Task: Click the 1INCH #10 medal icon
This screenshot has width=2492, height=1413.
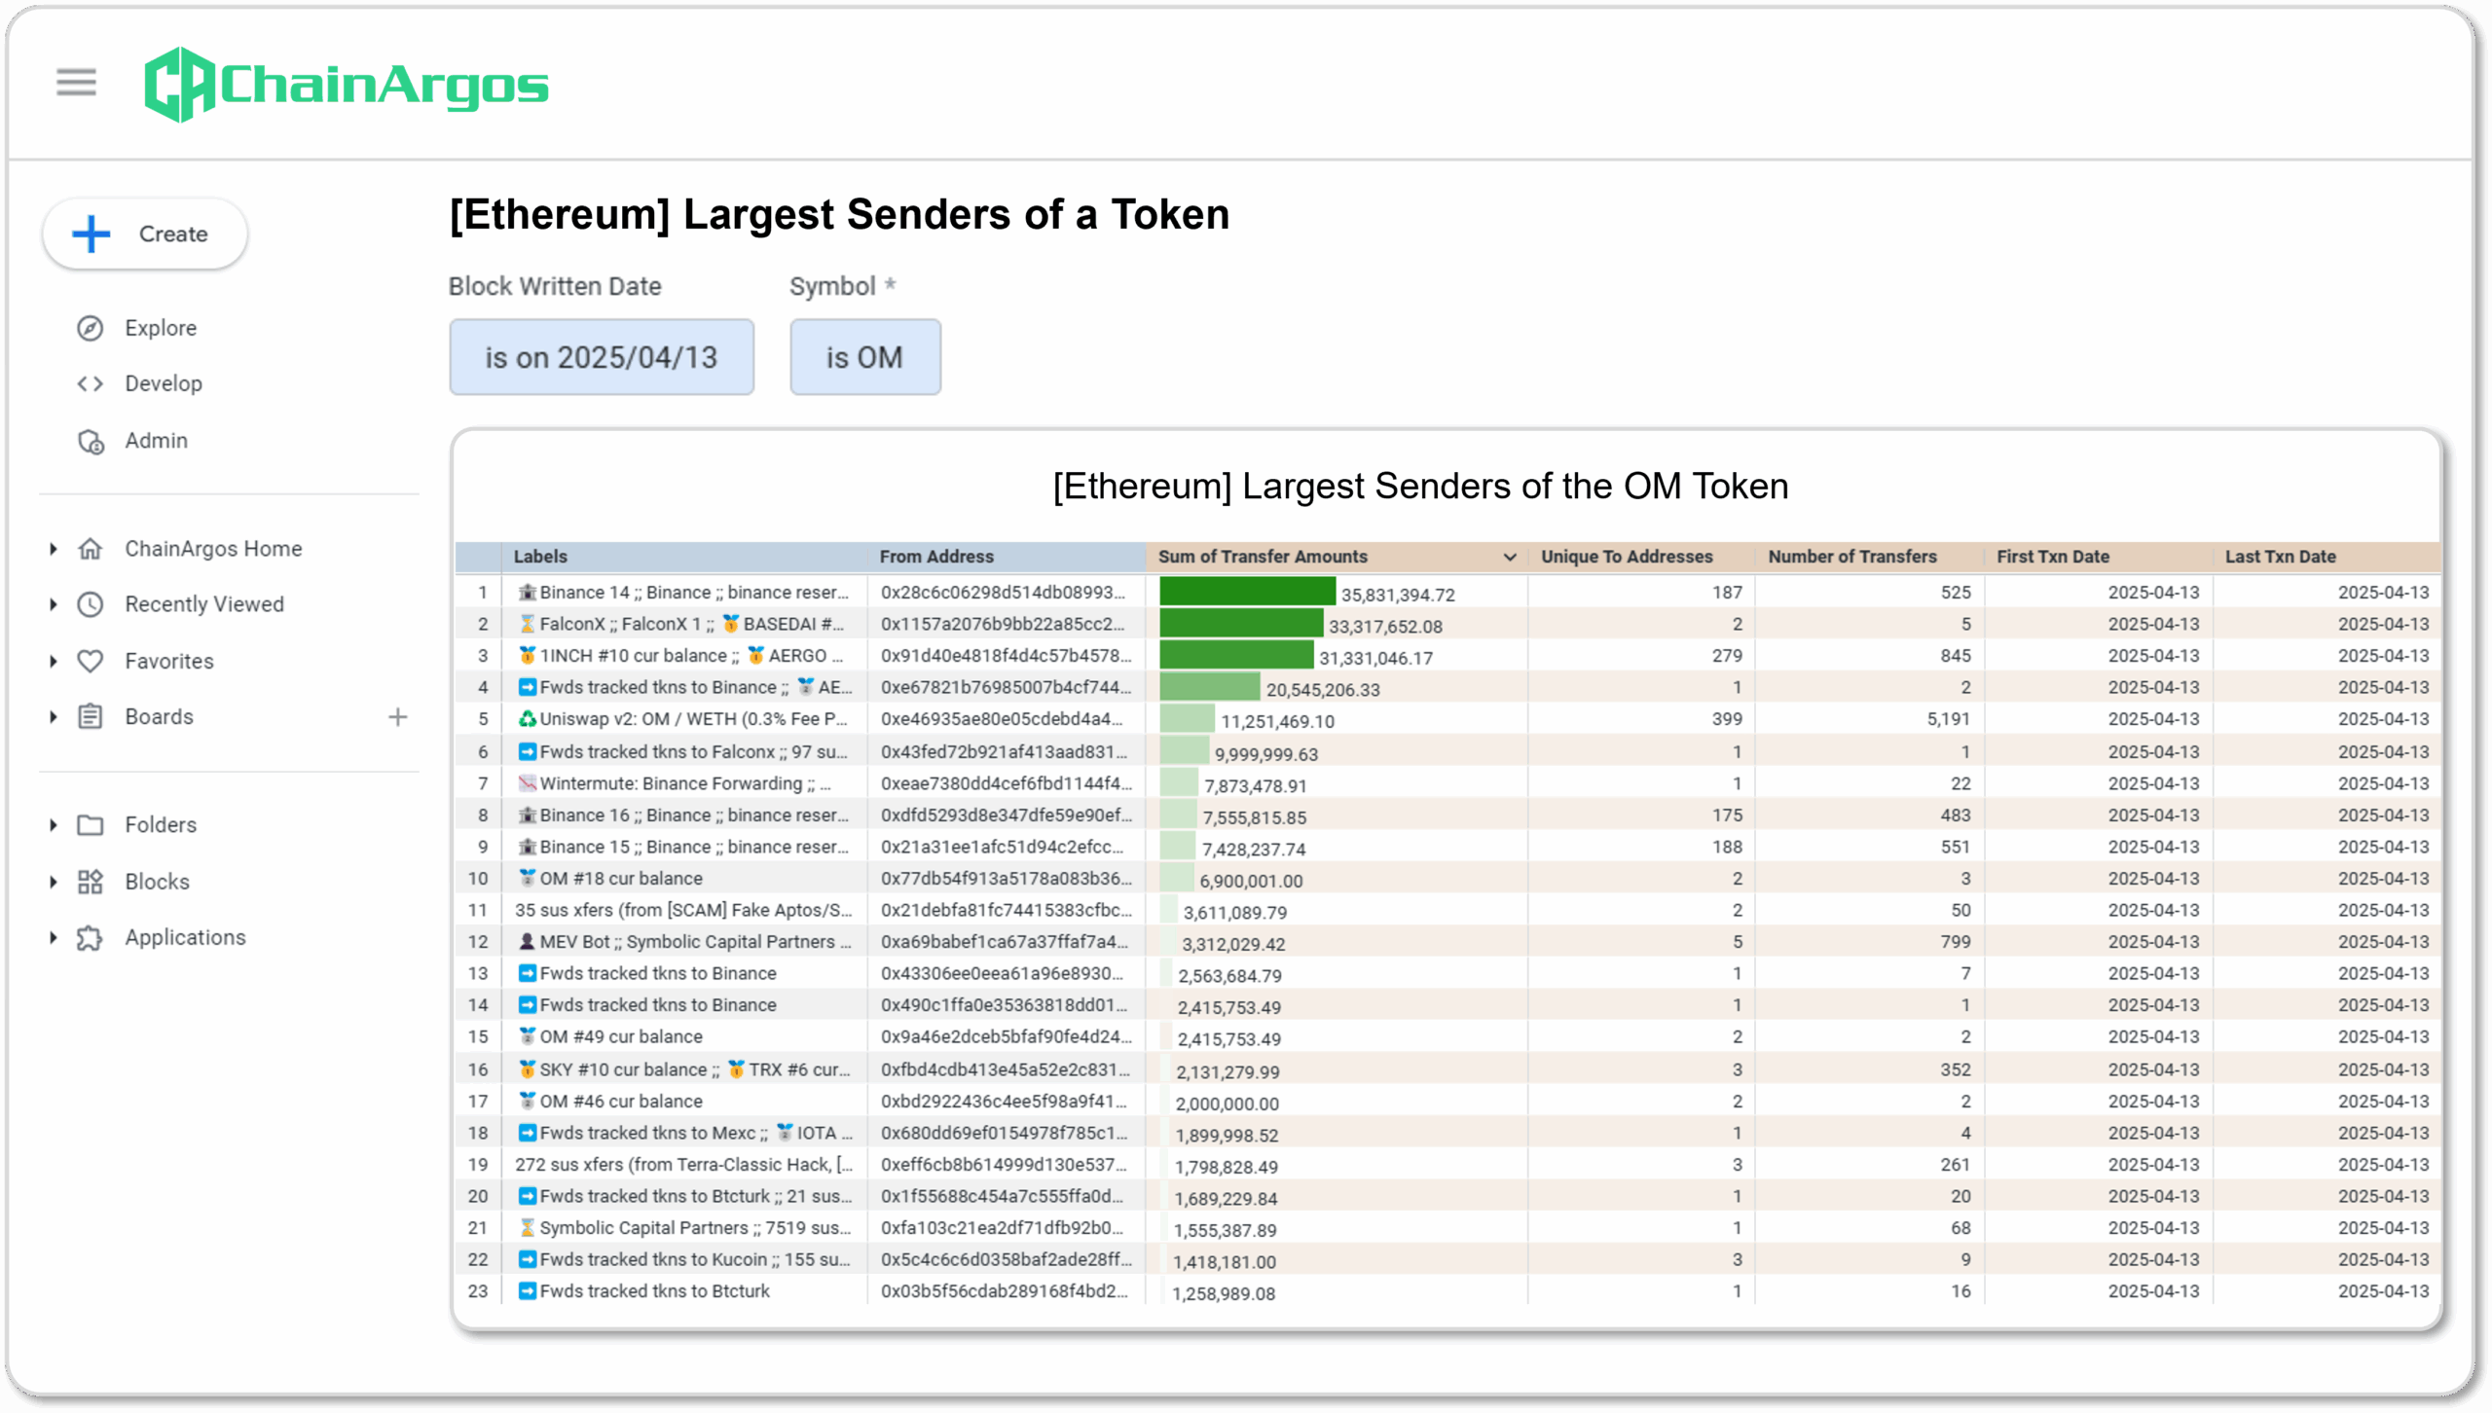Action: tap(527, 656)
